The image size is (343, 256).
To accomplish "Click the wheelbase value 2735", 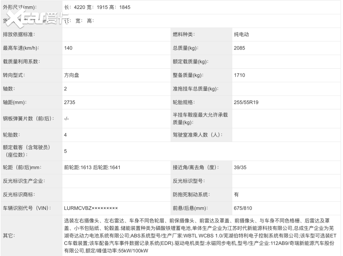I will 70,102.
